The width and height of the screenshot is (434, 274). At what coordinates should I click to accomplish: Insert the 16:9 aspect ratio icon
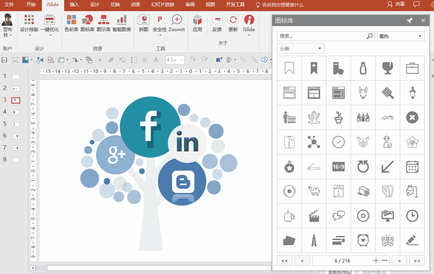338,167
